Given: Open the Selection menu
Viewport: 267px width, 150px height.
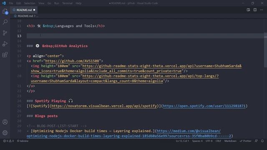Looking at the screenshot, I should click(x=30, y=3).
